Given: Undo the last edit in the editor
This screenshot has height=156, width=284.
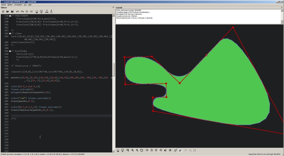Looking at the screenshot, I should pos(17,11).
